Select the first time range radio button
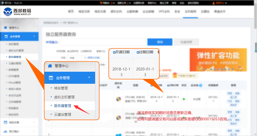The height and width of the screenshot is (136, 257). [68, 51]
